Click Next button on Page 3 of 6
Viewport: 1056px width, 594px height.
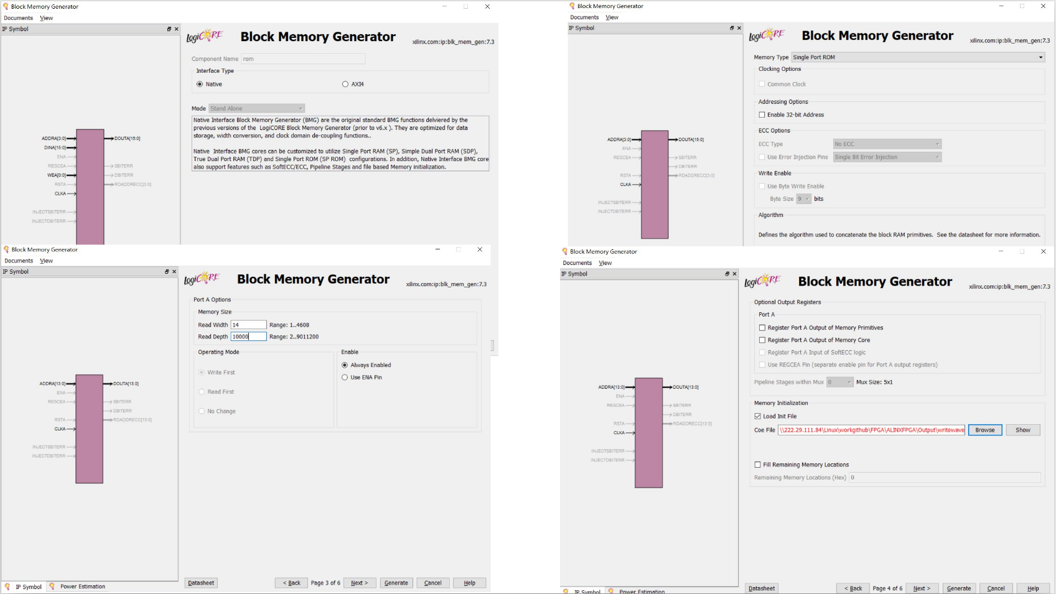(x=360, y=583)
